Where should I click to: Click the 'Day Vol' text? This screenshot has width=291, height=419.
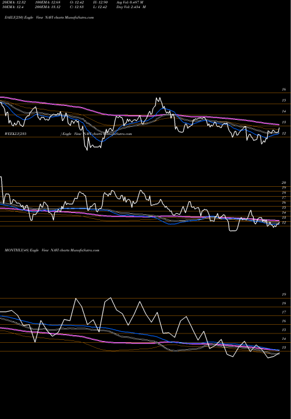[x=131, y=7]
